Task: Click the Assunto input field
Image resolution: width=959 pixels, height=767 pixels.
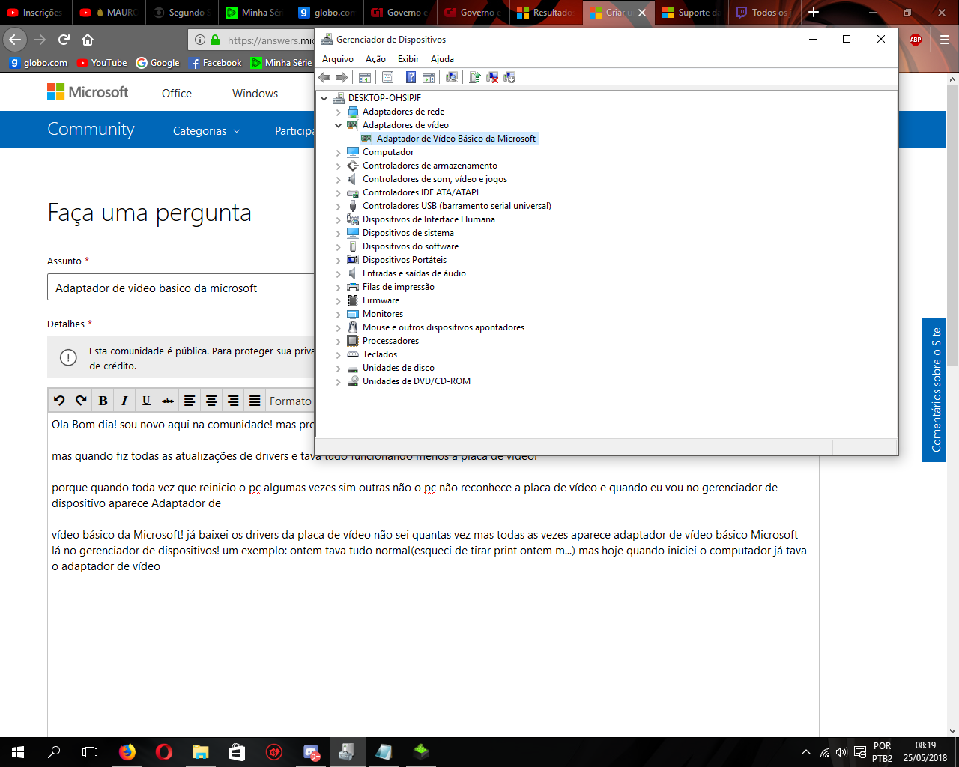Action: click(x=181, y=288)
